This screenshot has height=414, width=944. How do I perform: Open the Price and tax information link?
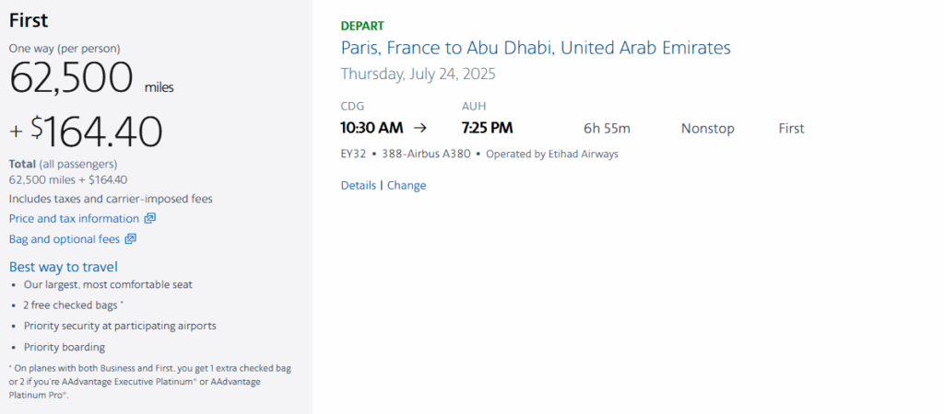pyautogui.click(x=74, y=219)
